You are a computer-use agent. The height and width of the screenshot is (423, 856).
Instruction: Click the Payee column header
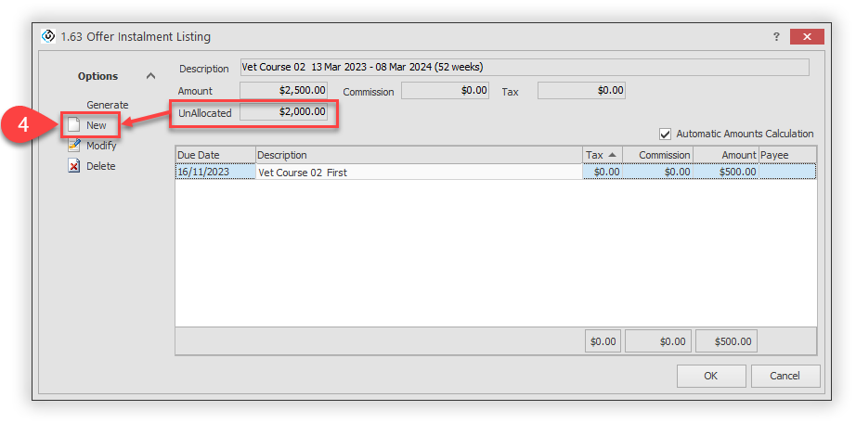tap(787, 155)
